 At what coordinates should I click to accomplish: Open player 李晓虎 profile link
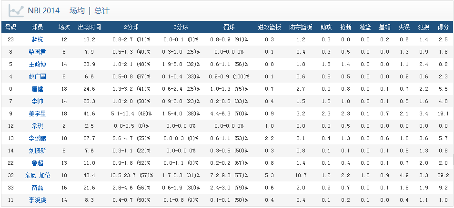point(37,200)
